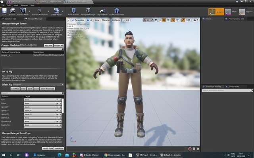Switch to Skeleton editor mode icon
This screenshot has width=254, height=158.
pyautogui.click(x=213, y=12)
